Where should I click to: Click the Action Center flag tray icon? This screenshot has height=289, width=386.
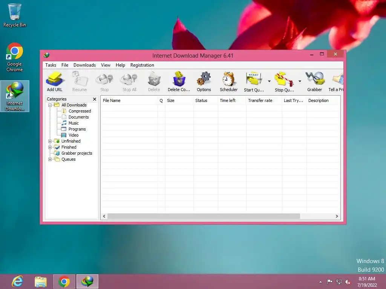point(329,281)
